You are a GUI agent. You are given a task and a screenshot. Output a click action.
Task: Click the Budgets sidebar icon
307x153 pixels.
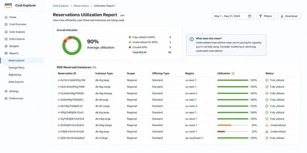click(x=6, y=46)
